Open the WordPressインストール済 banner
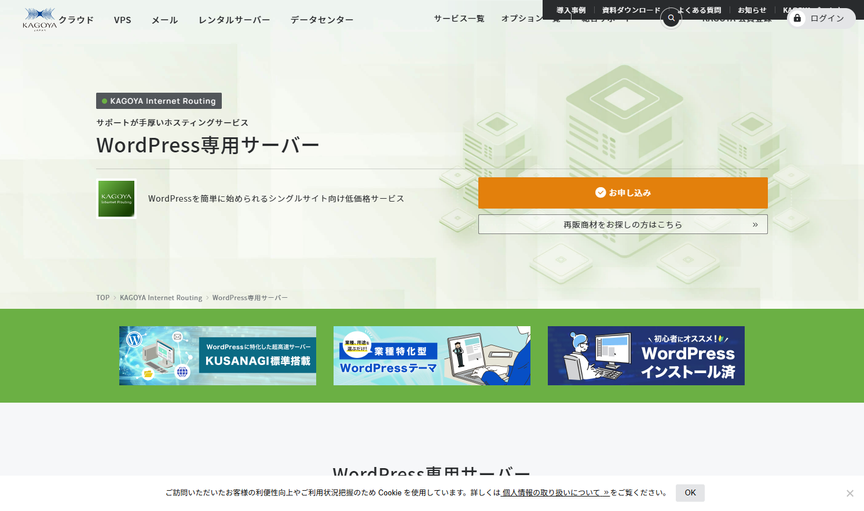This screenshot has width=864, height=511. click(646, 356)
